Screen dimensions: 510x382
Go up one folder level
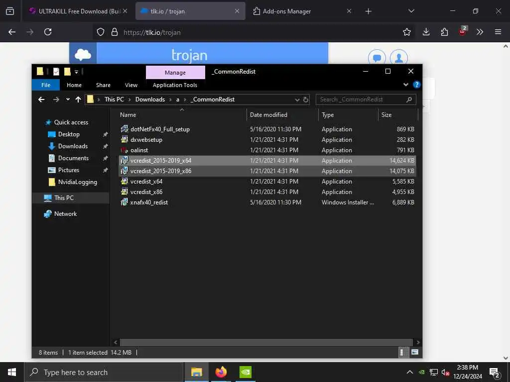pos(78,99)
